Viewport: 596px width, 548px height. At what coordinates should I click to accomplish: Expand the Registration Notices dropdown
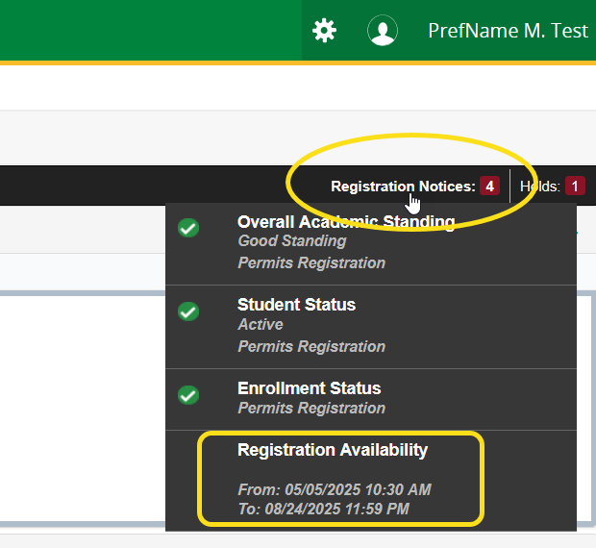[x=402, y=187]
